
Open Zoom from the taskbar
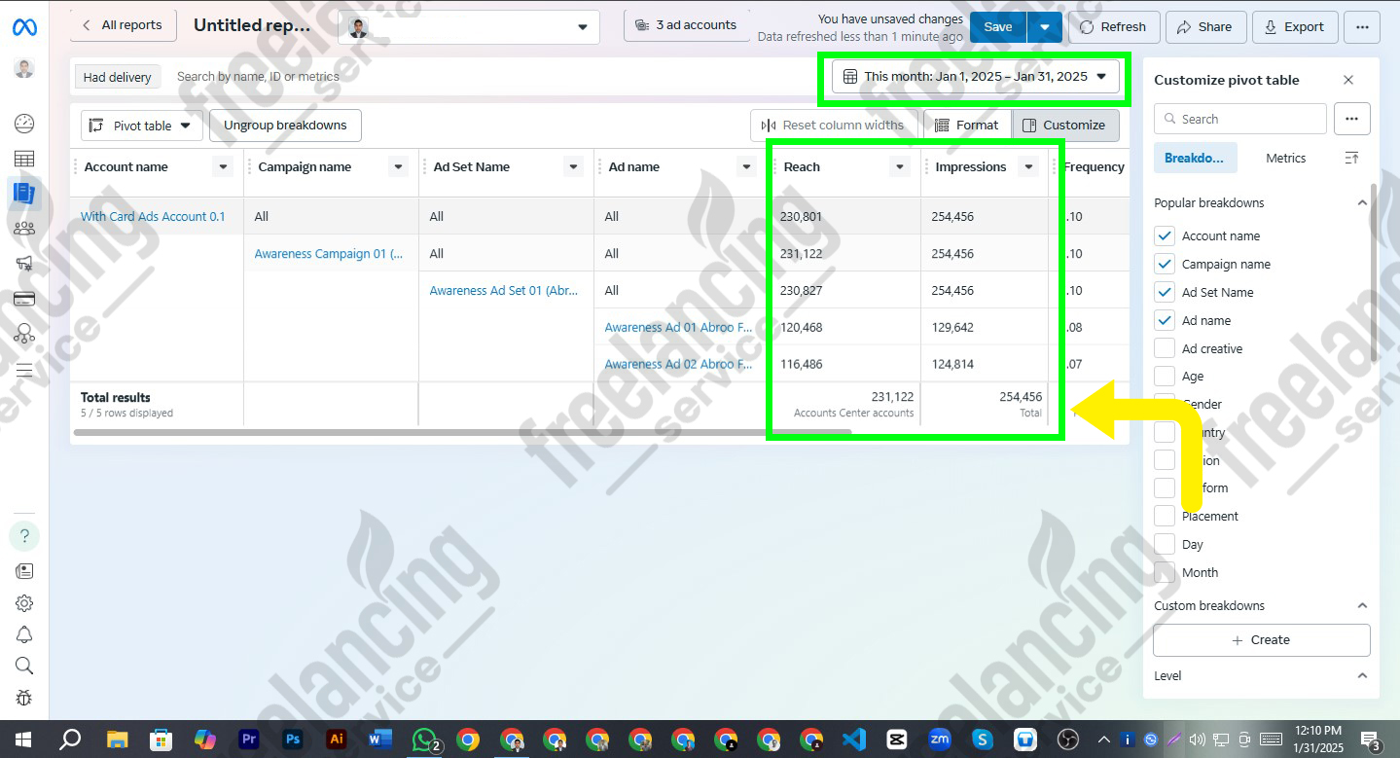pos(939,740)
